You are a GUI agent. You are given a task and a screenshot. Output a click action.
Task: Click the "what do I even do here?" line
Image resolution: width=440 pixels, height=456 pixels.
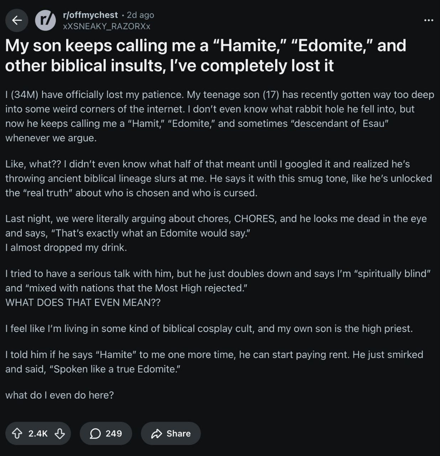[59, 395]
